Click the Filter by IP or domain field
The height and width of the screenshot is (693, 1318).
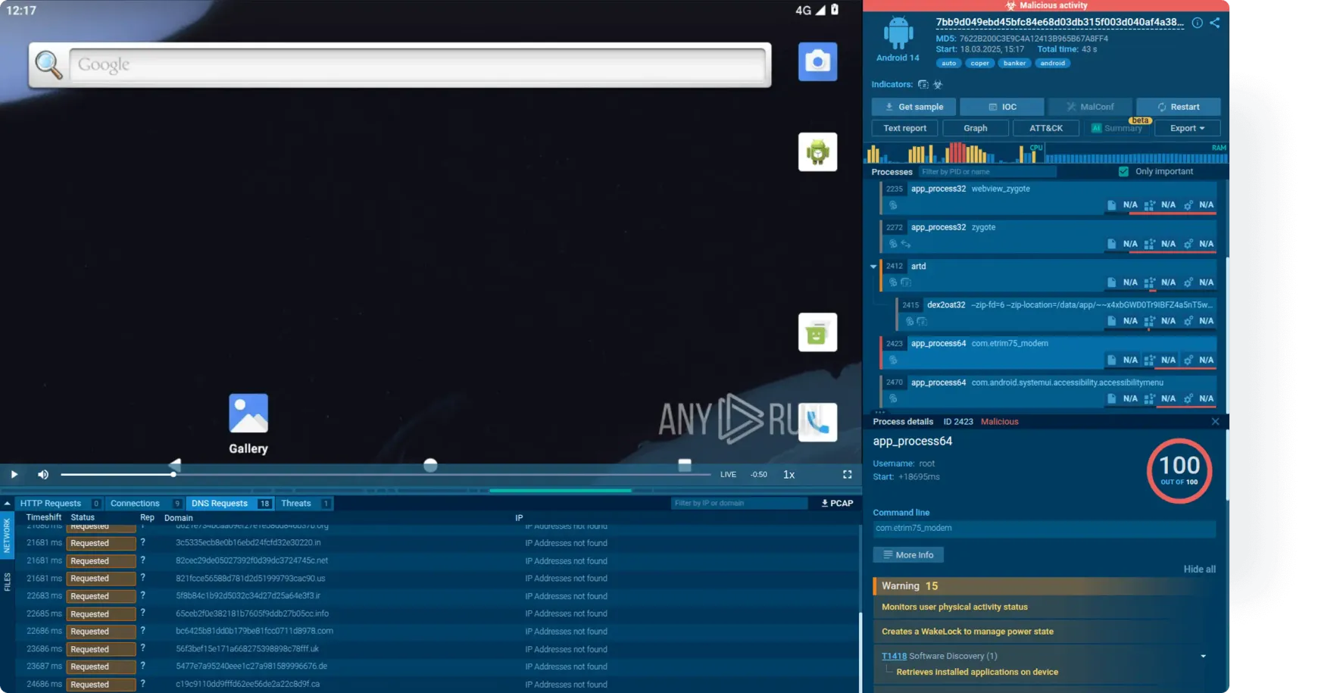point(738,503)
